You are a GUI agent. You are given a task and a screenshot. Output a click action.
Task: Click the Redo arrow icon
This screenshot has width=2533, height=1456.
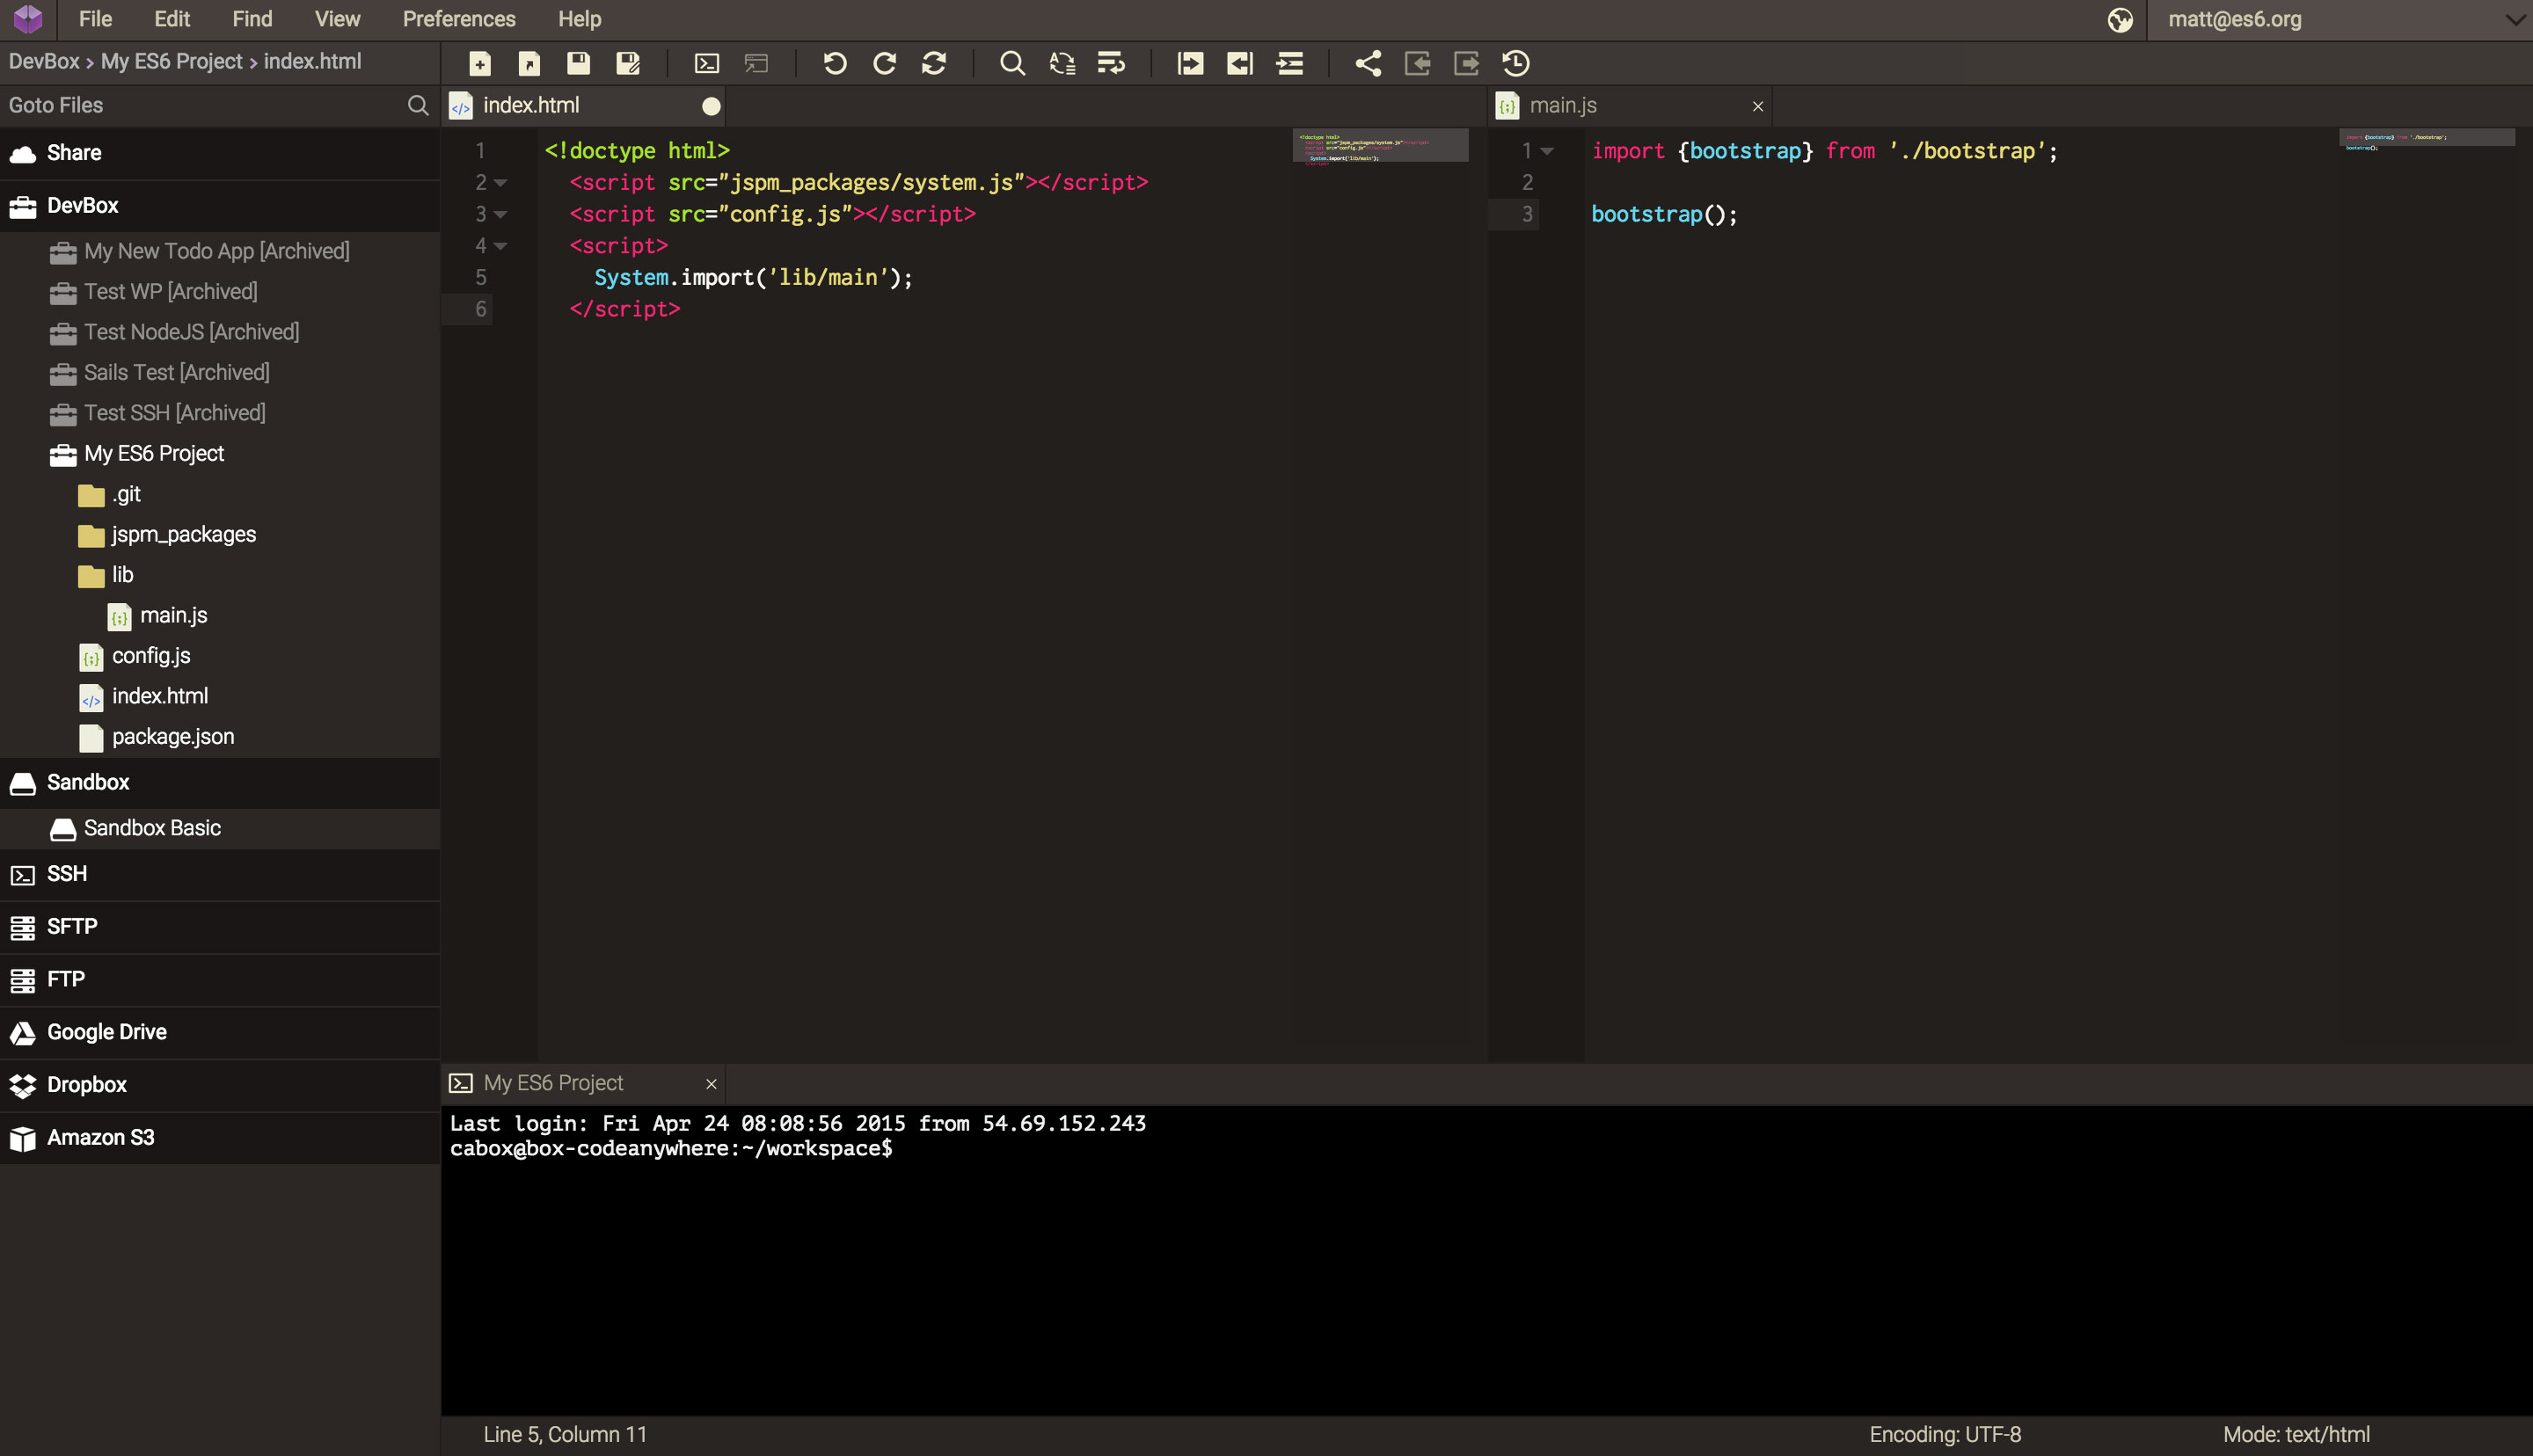coord(884,64)
